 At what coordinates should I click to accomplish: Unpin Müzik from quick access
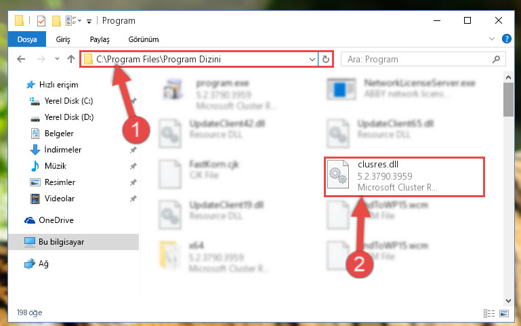pyautogui.click(x=133, y=166)
